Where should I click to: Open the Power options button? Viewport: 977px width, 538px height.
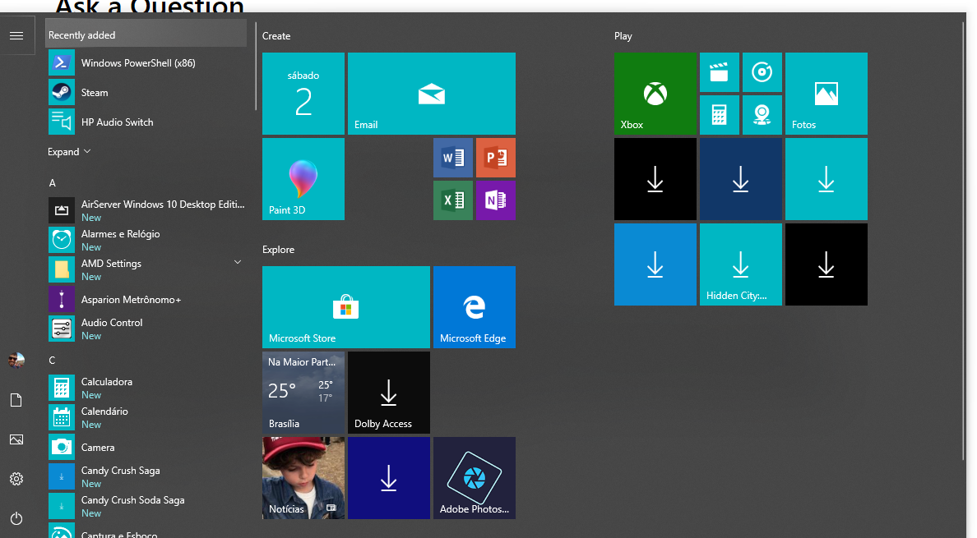coord(16,518)
